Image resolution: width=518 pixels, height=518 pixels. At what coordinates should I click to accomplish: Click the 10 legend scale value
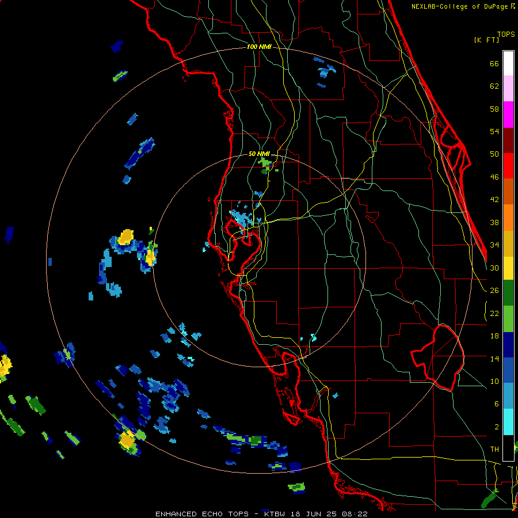(x=494, y=381)
